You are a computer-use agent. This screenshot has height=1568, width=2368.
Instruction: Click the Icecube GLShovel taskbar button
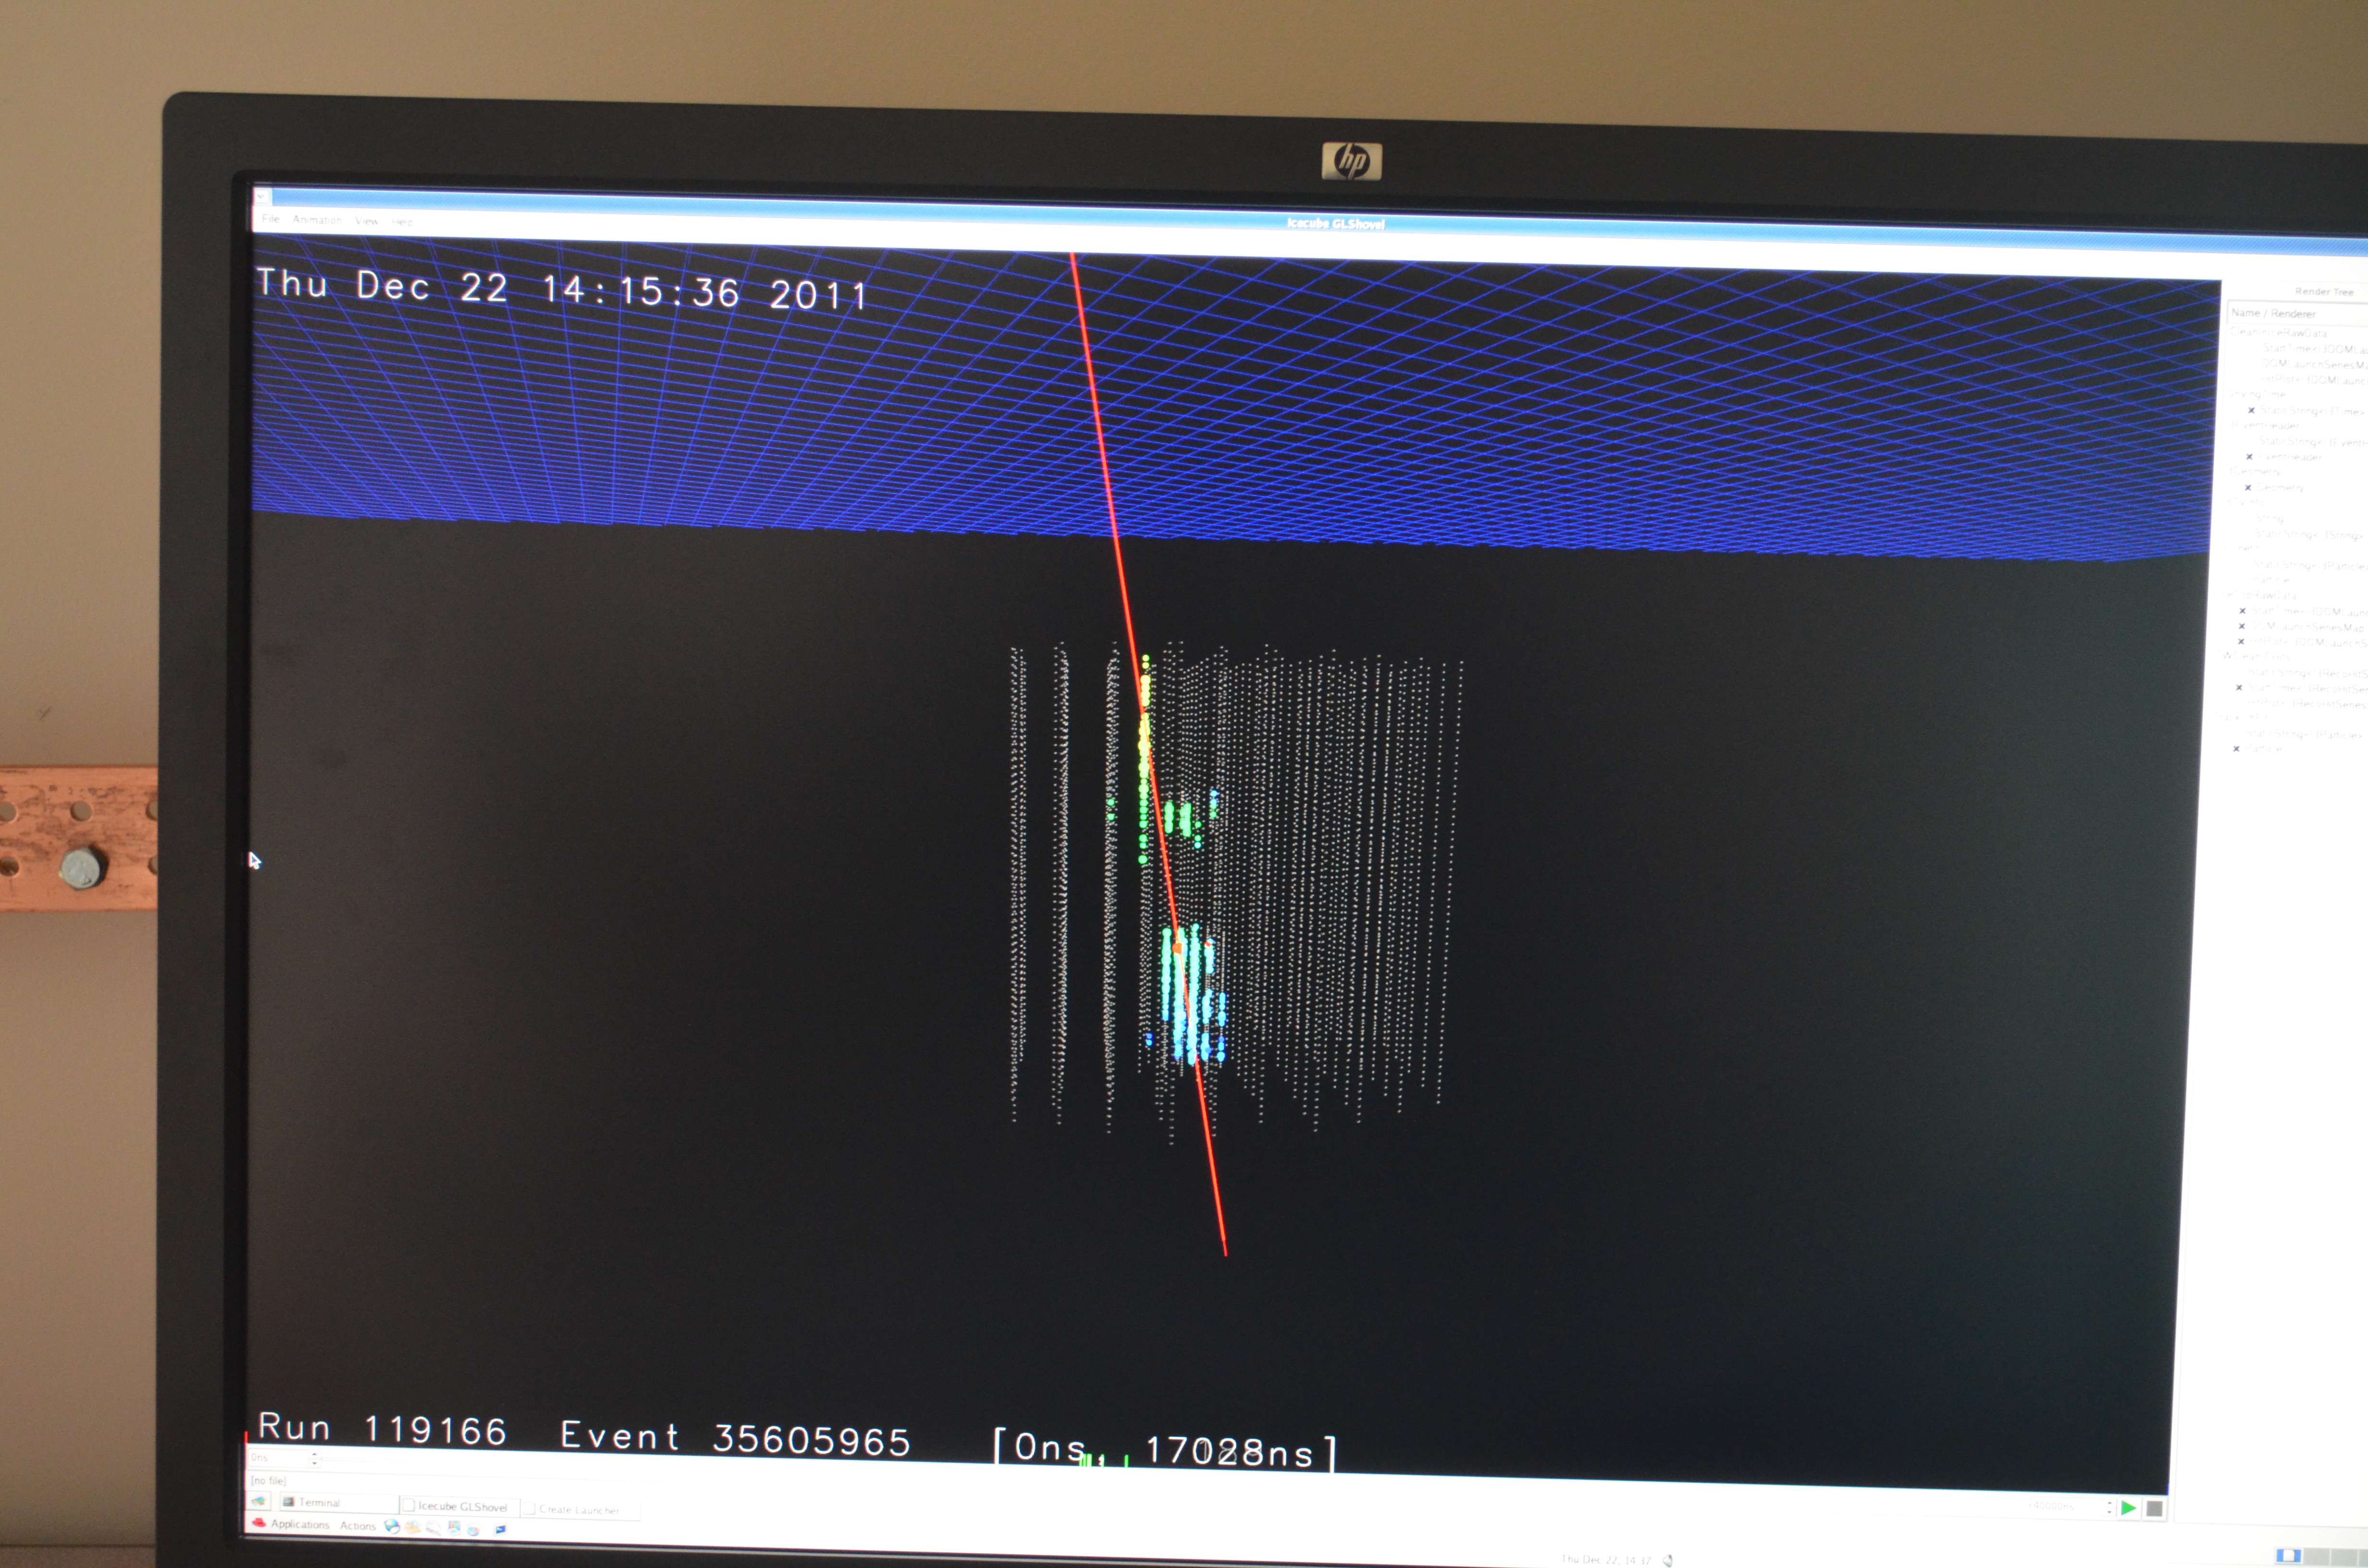click(463, 1507)
